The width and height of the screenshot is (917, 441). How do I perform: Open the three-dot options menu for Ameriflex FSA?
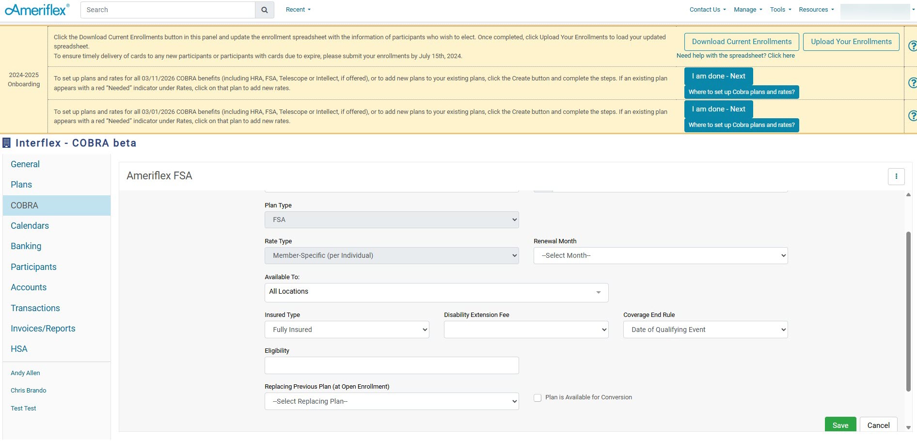(896, 176)
